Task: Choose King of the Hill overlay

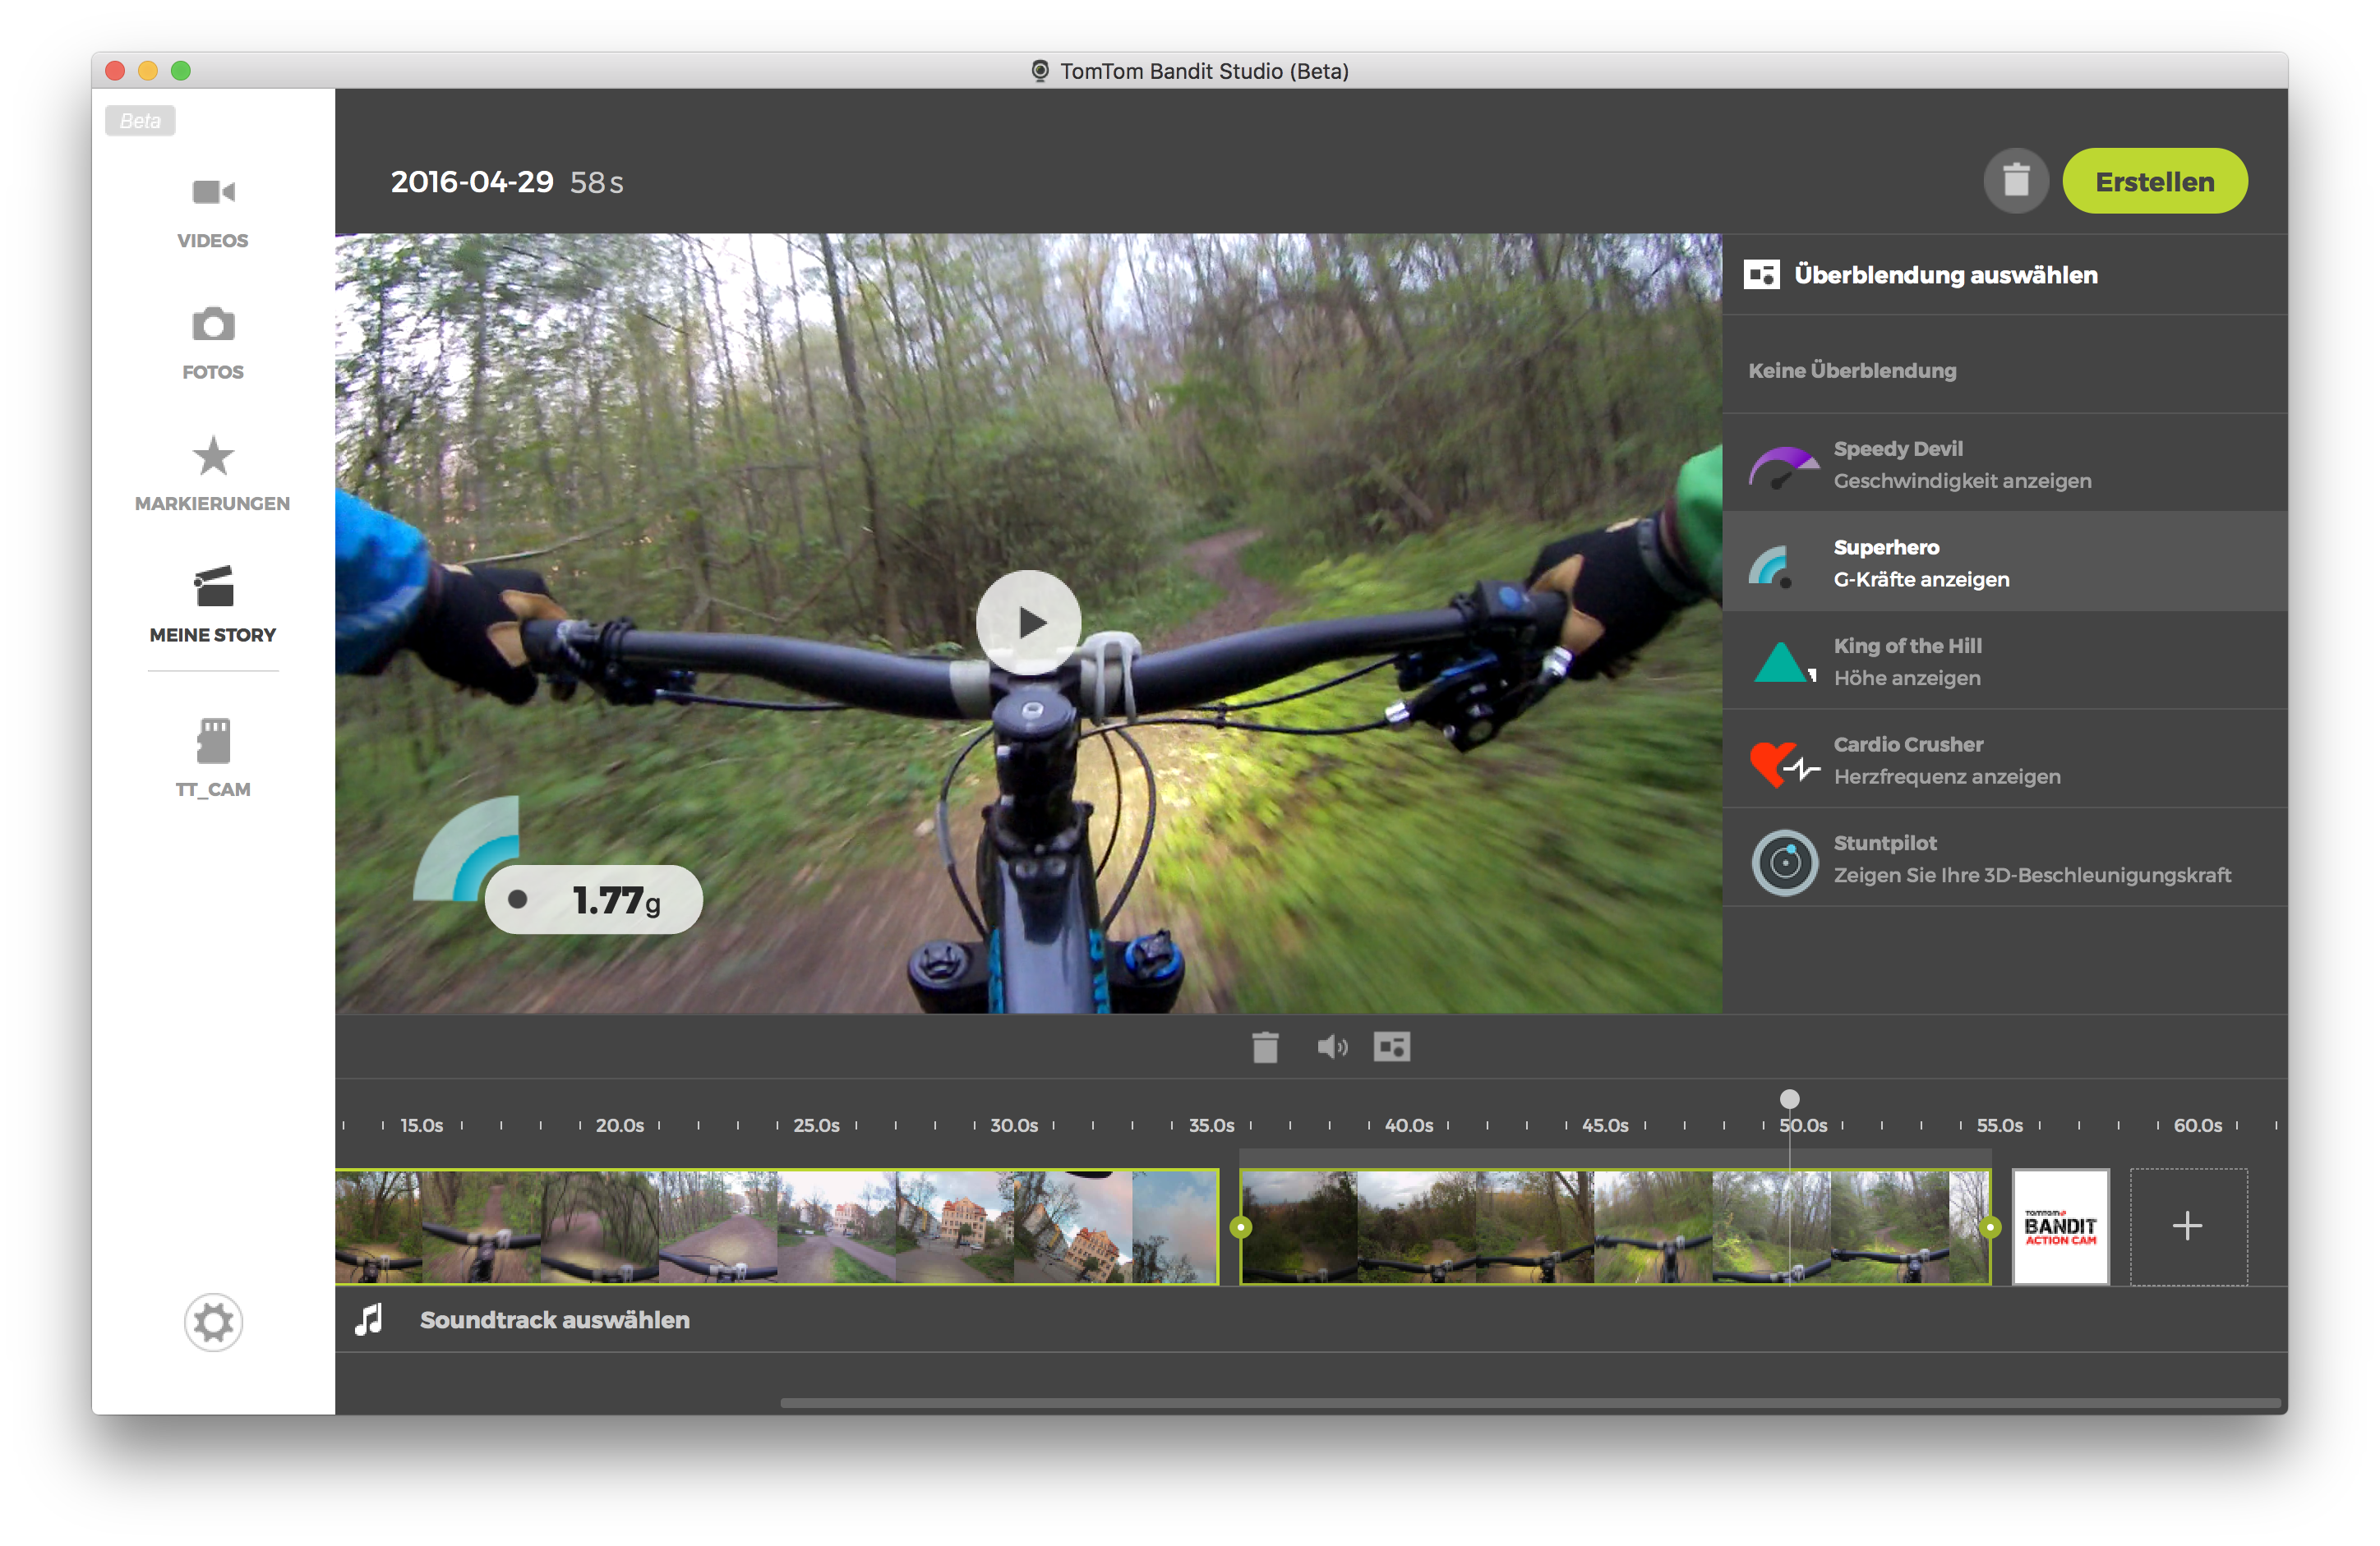Action: click(1906, 661)
